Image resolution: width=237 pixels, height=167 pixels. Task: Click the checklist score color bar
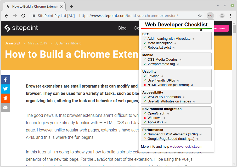176,28
